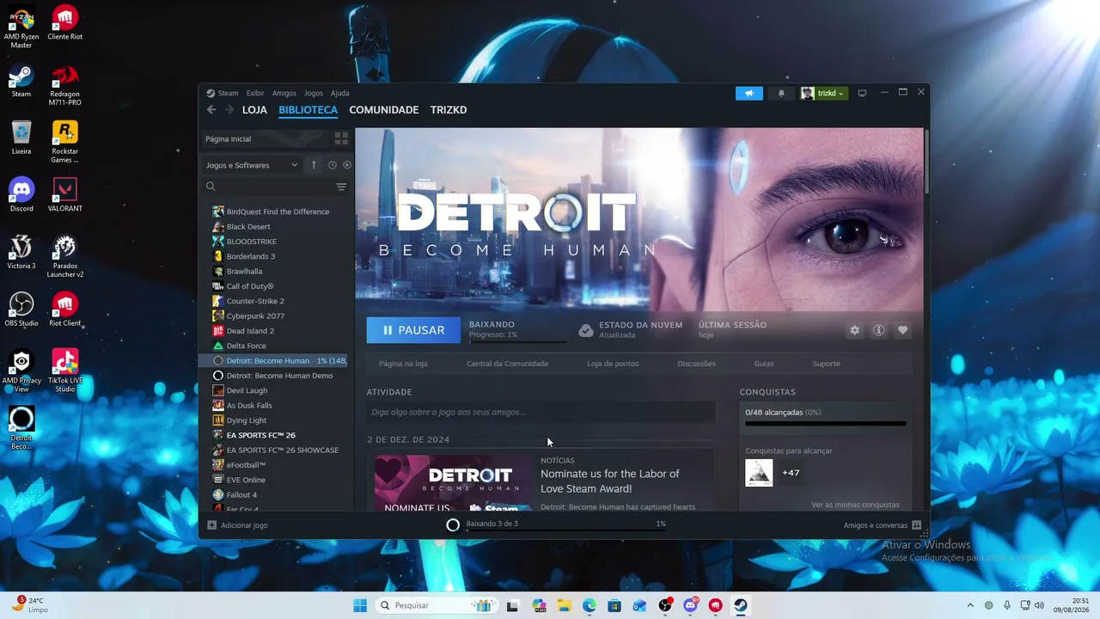Select Redragon M711-PRO desktop icon
The height and width of the screenshot is (619, 1100).
click(65, 86)
